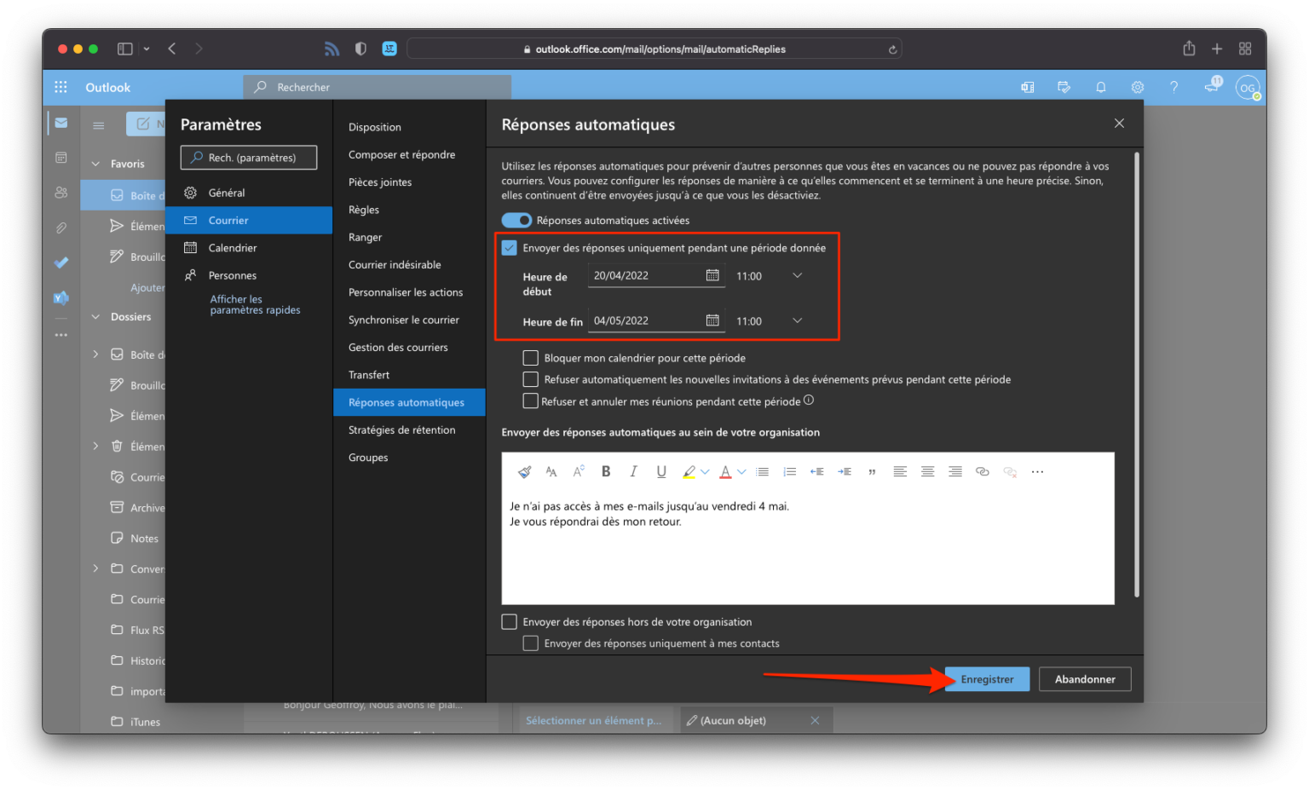This screenshot has width=1309, height=790.
Task: Apply yellow text highlight color
Action: [x=689, y=471]
